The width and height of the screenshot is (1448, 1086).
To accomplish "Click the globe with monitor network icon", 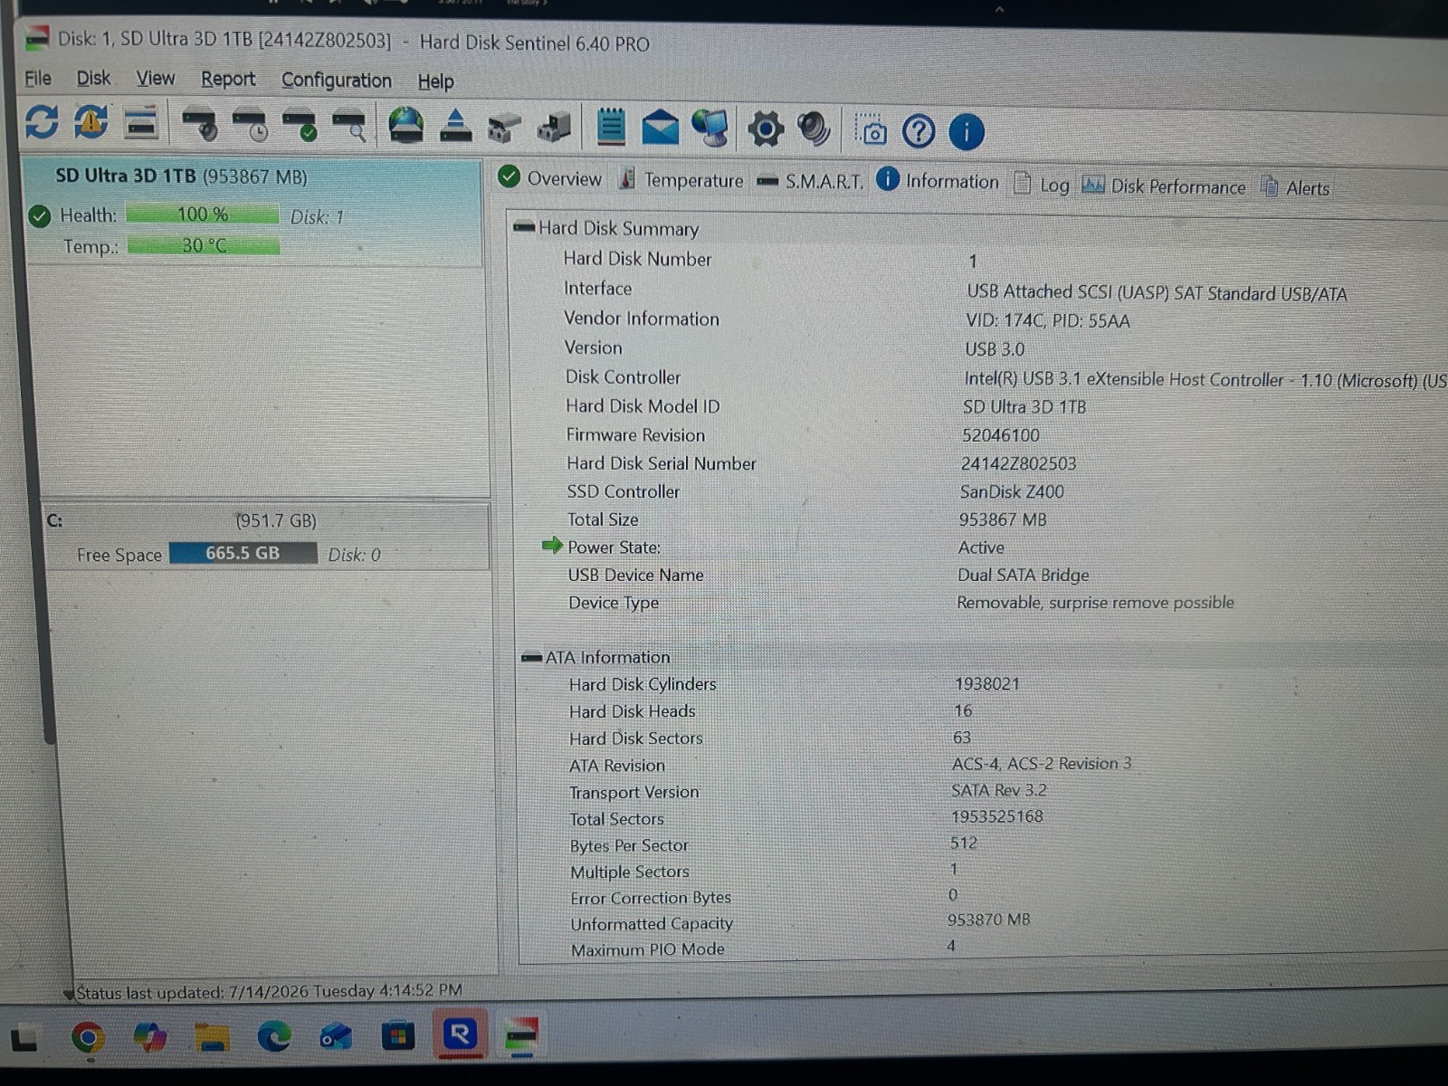I will (710, 128).
